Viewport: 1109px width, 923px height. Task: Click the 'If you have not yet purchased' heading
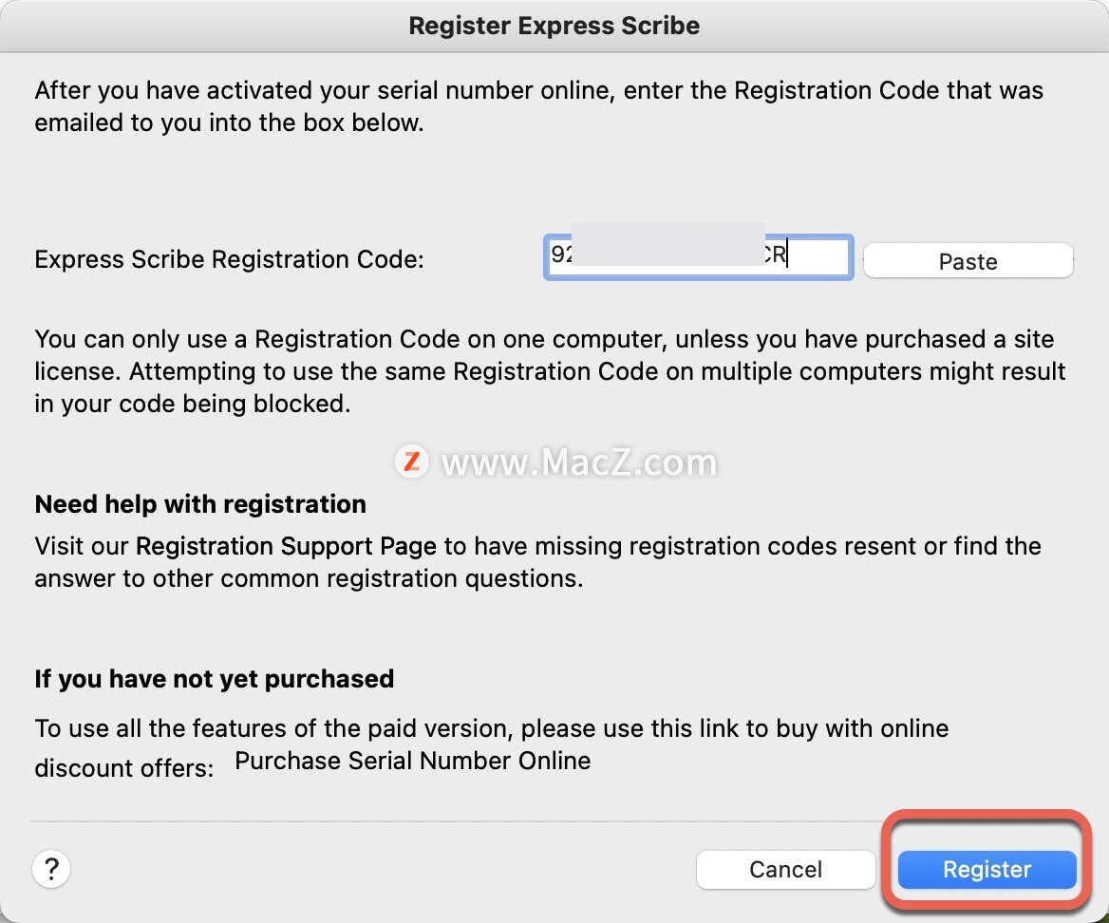coord(215,679)
